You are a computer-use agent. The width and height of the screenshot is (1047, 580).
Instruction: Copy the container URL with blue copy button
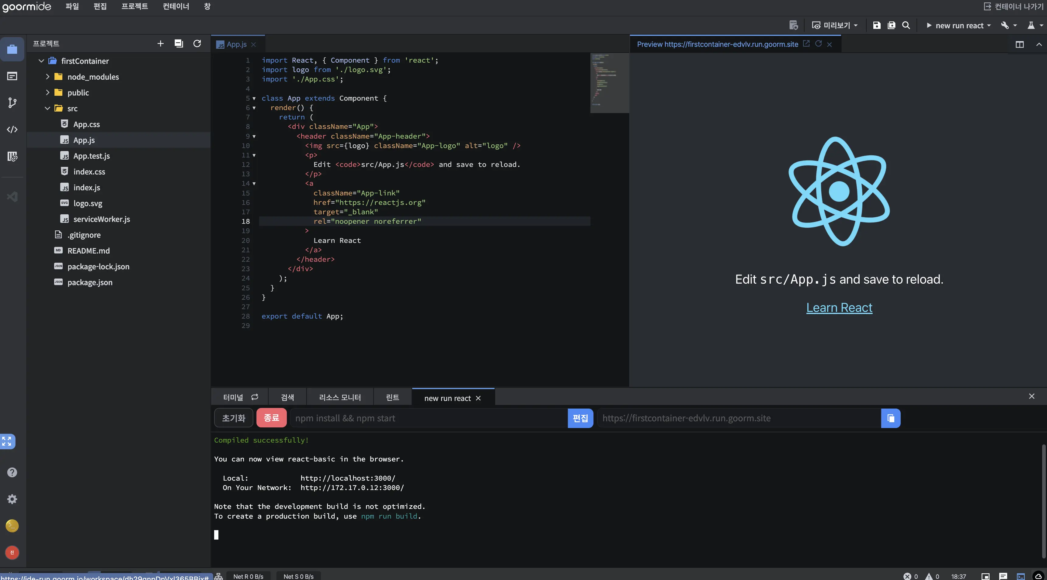click(x=891, y=418)
